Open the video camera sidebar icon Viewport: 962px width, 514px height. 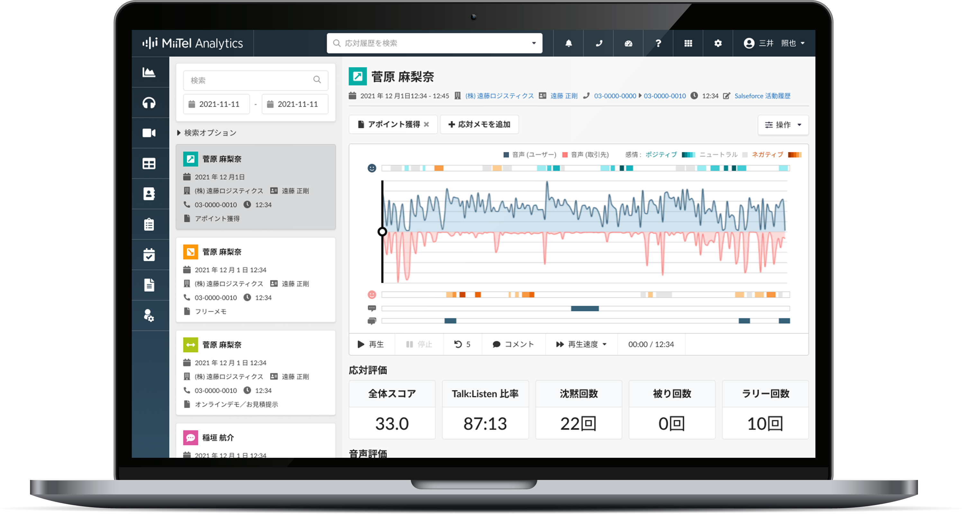click(149, 133)
